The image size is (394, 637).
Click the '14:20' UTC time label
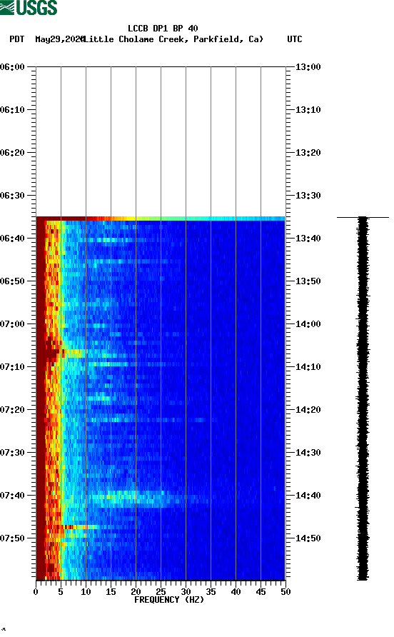[308, 410]
